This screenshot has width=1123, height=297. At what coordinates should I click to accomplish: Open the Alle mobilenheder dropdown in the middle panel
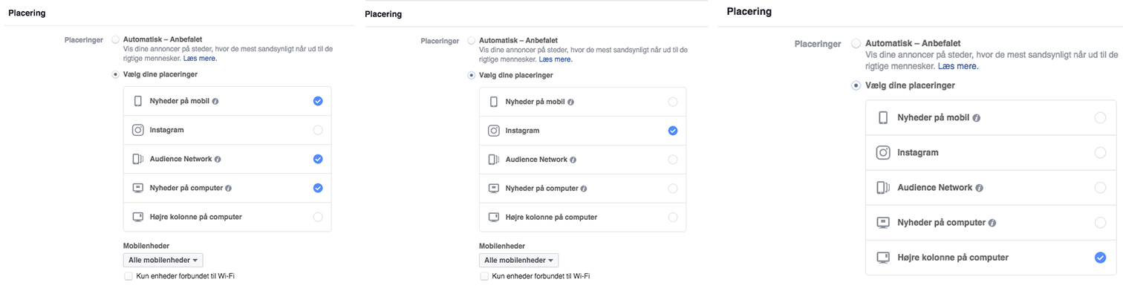518,260
